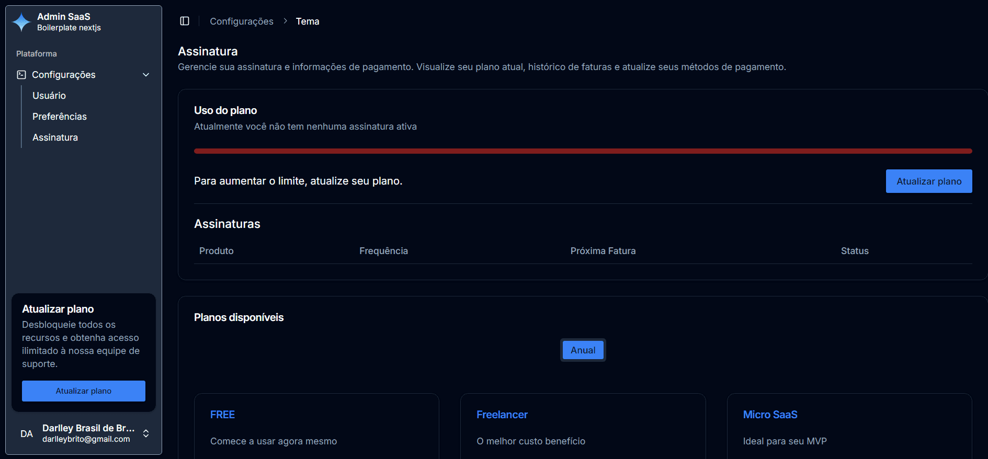Click the Próxima Fatura column header
Viewport: 988px width, 459px height.
(603, 251)
